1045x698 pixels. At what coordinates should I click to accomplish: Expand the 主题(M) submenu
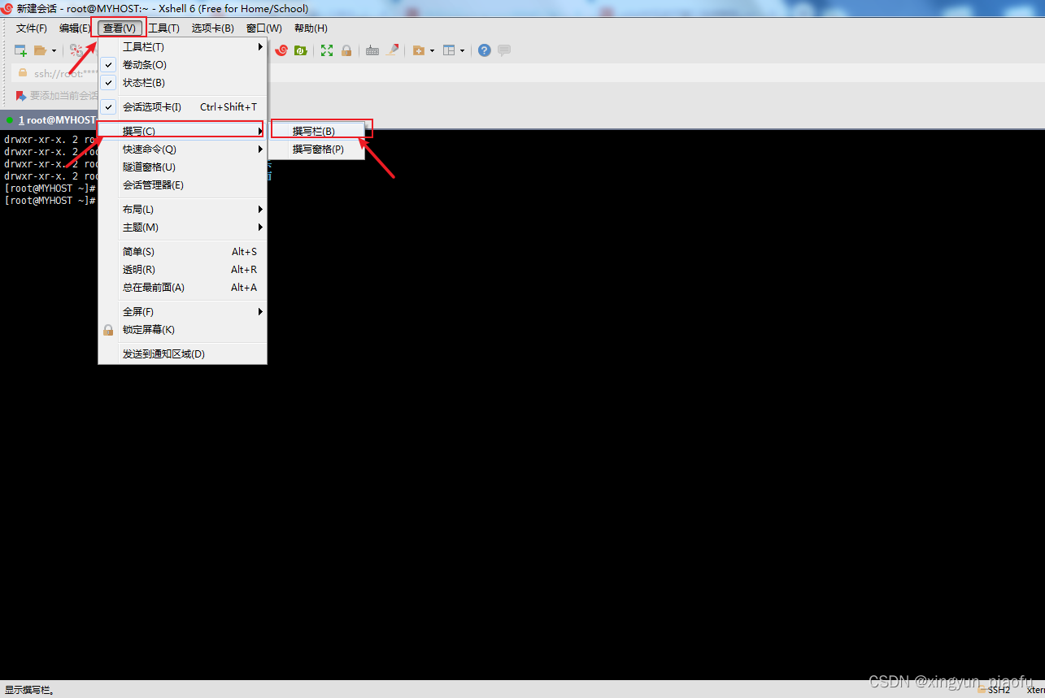pyautogui.click(x=182, y=228)
